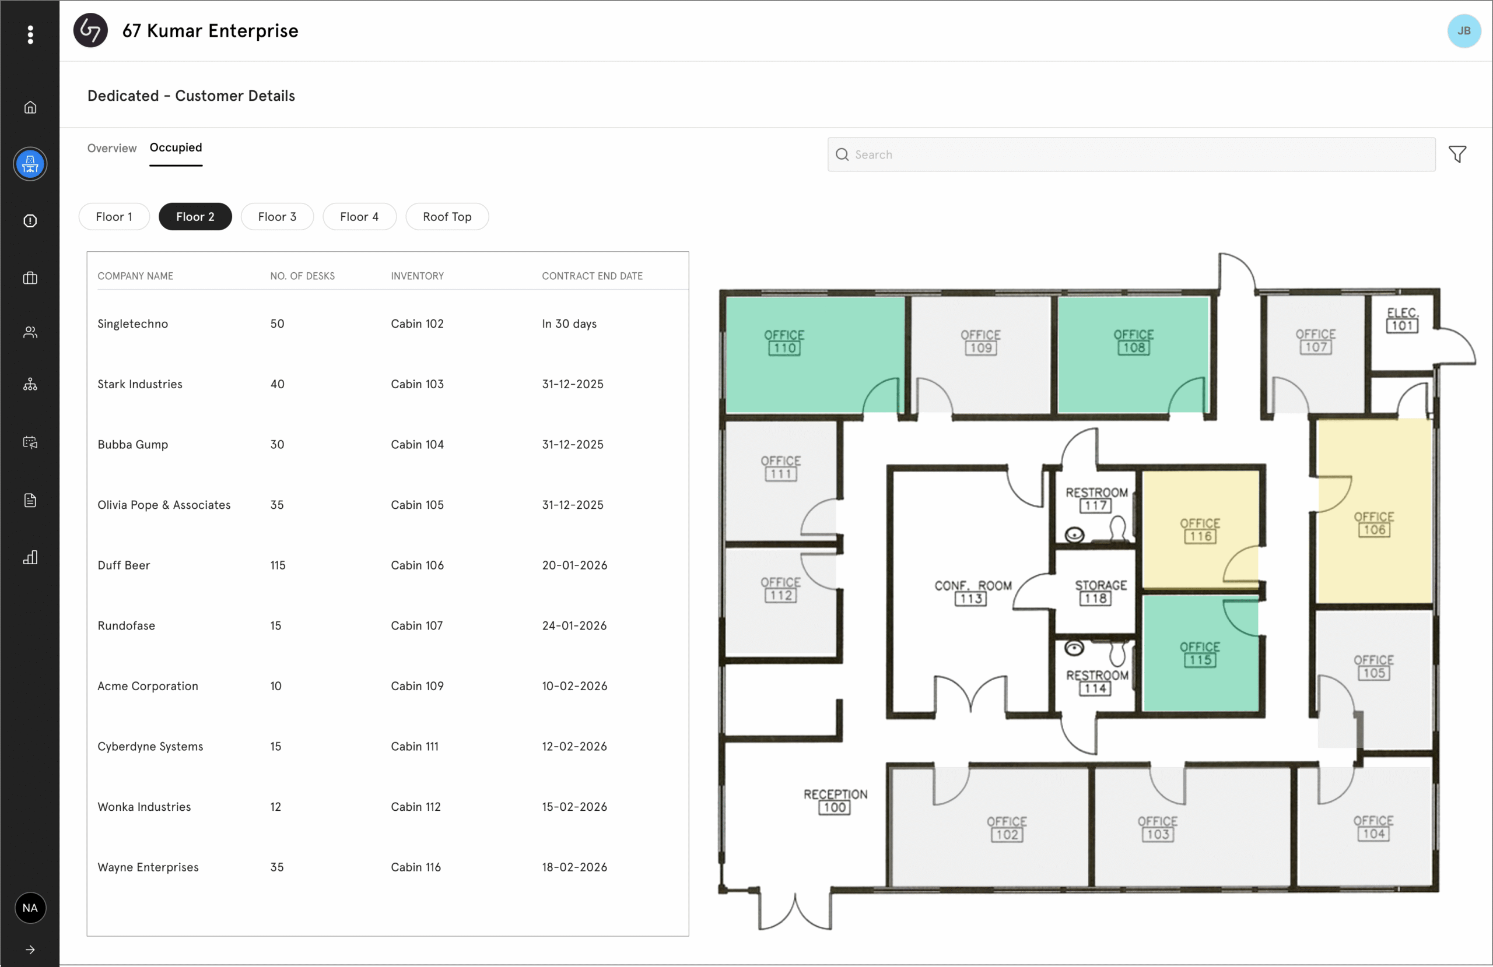
Task: Select the Occupied tab
Action: tap(176, 147)
